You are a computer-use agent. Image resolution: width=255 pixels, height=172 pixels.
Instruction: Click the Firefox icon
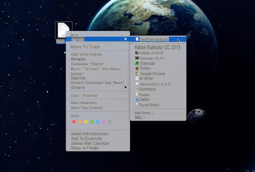[137, 68]
